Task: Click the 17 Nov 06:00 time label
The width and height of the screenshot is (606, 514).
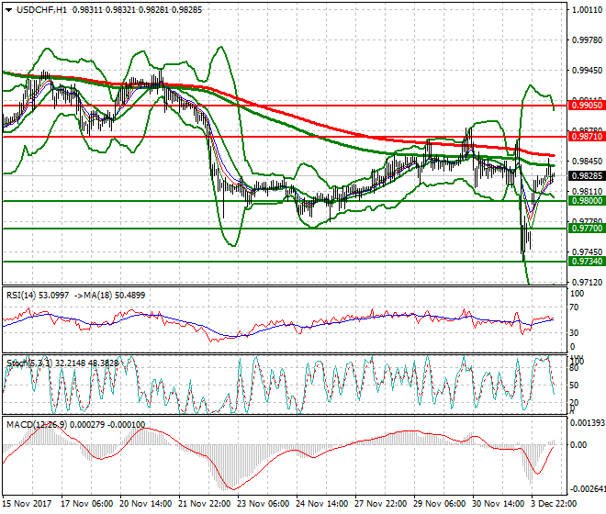Action: [x=87, y=504]
